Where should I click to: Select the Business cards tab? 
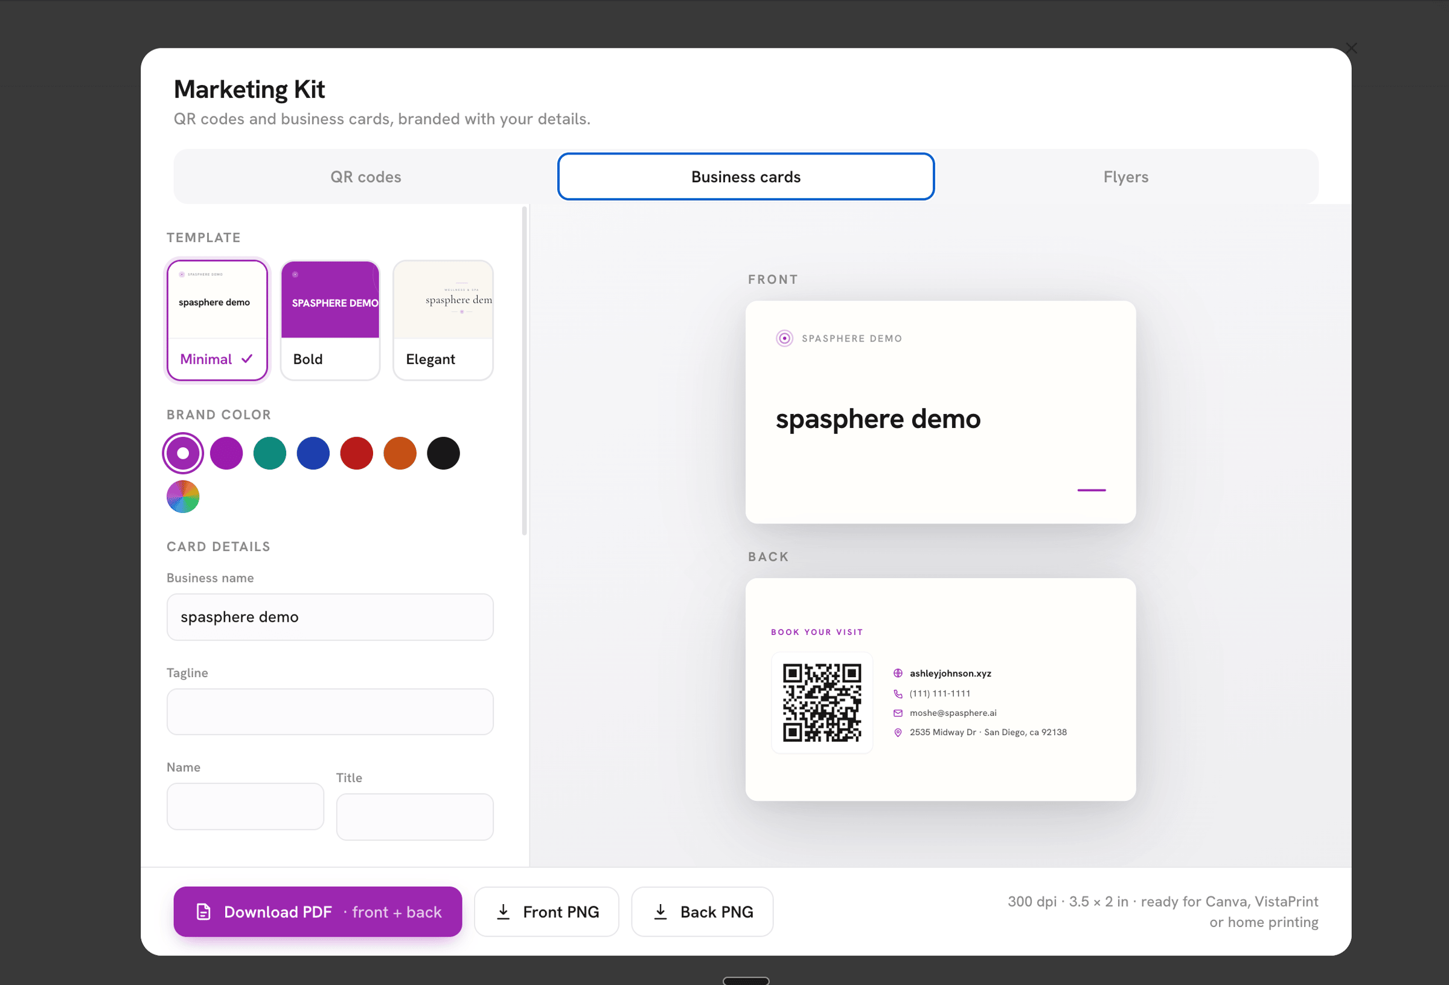click(746, 177)
